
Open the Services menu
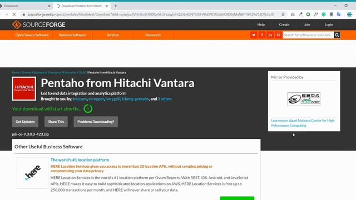(x=112, y=35)
